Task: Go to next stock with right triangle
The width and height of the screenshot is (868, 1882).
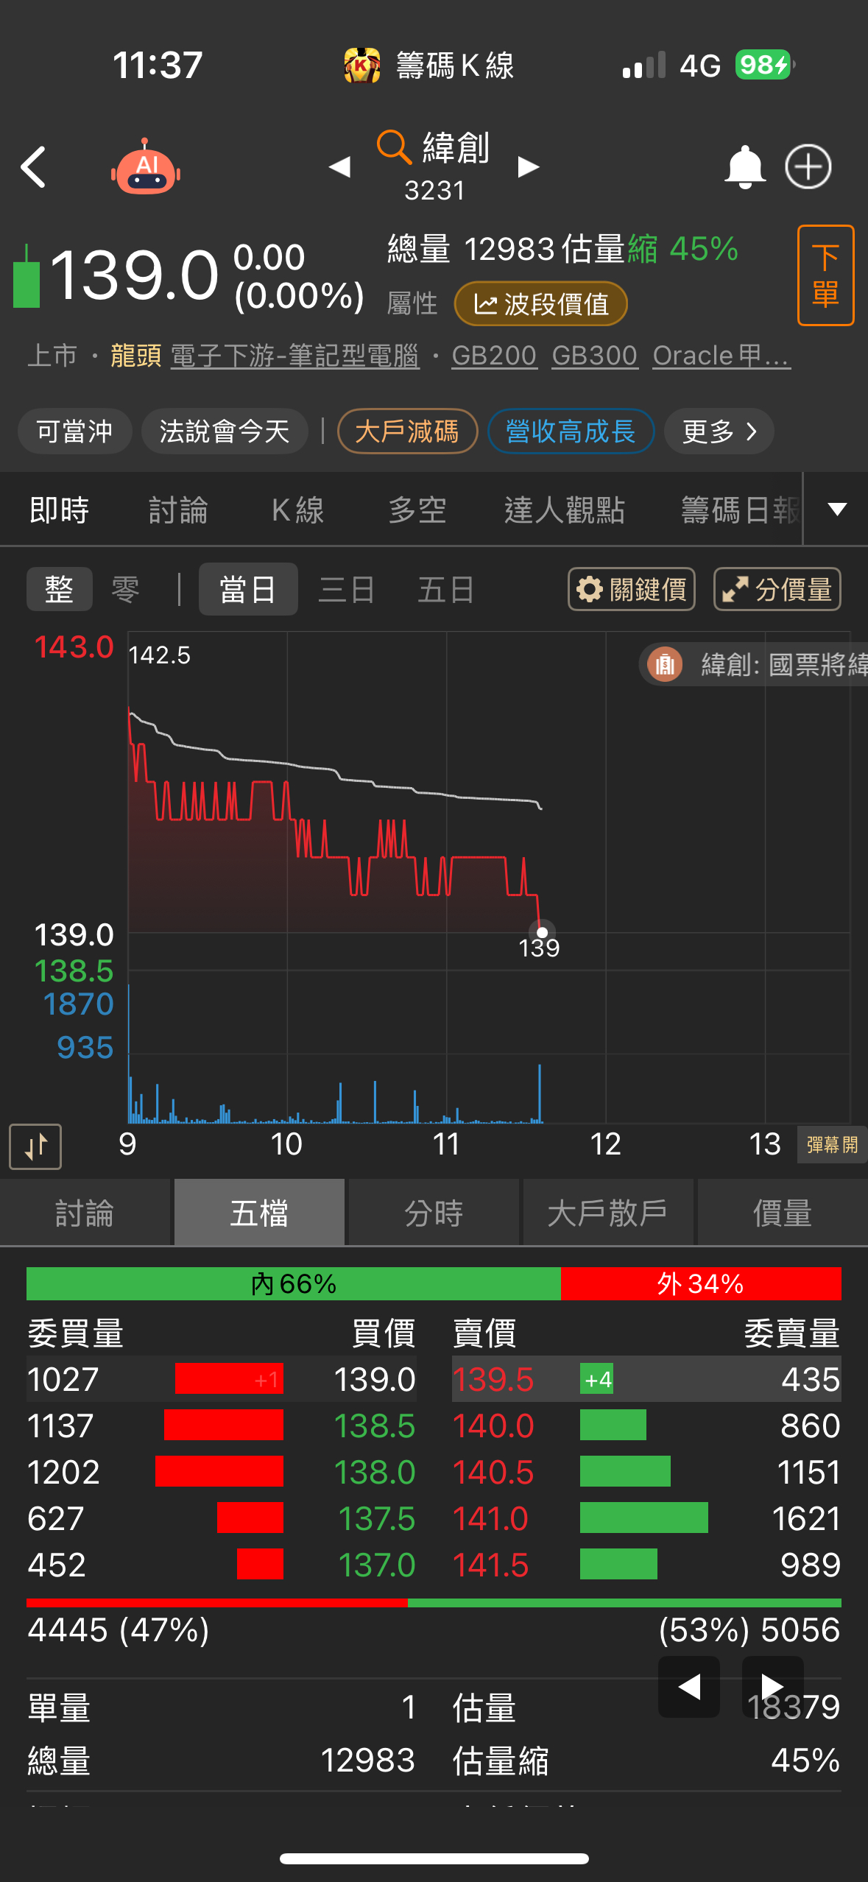Action: click(x=529, y=167)
